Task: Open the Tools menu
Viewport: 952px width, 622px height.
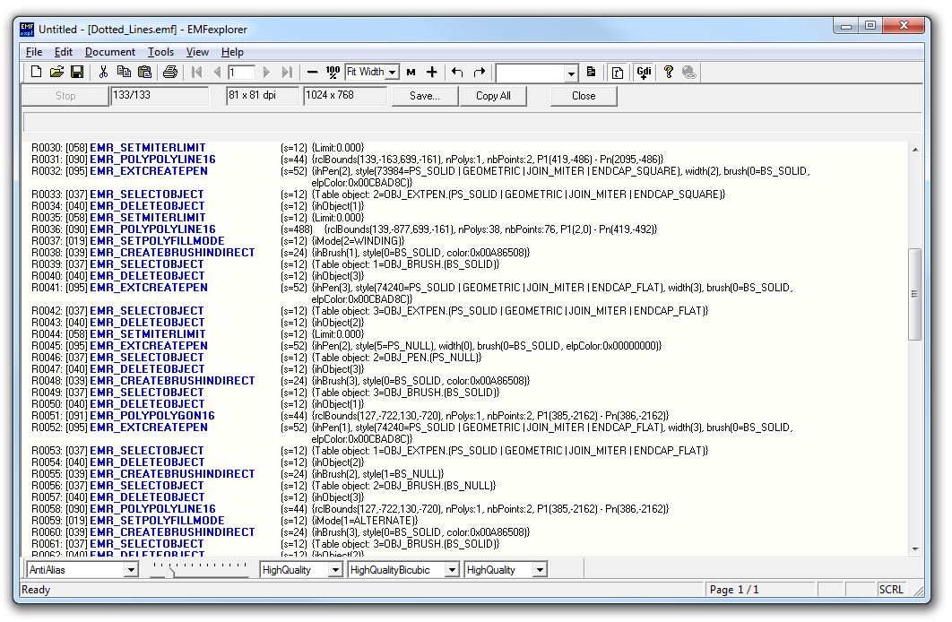Action: point(160,52)
